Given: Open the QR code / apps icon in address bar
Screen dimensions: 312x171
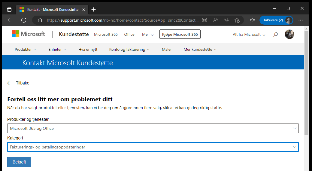Looking at the screenshot, I should (204, 20).
